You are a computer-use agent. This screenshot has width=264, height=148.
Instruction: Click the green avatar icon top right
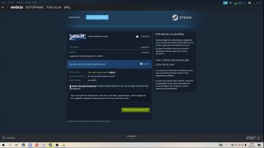[236, 3]
